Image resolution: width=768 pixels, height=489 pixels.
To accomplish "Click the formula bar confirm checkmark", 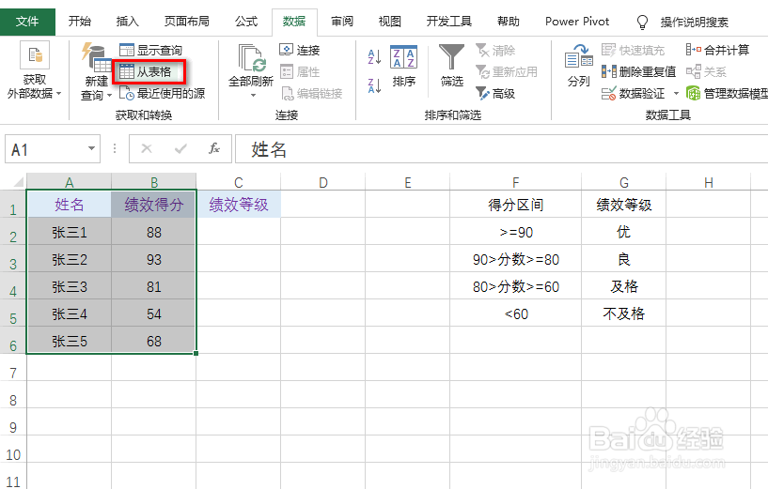I will 180,148.
